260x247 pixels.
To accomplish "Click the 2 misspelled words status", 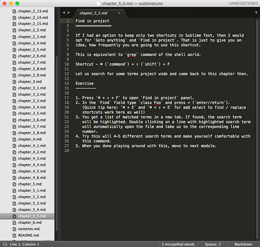I will [178, 244].
